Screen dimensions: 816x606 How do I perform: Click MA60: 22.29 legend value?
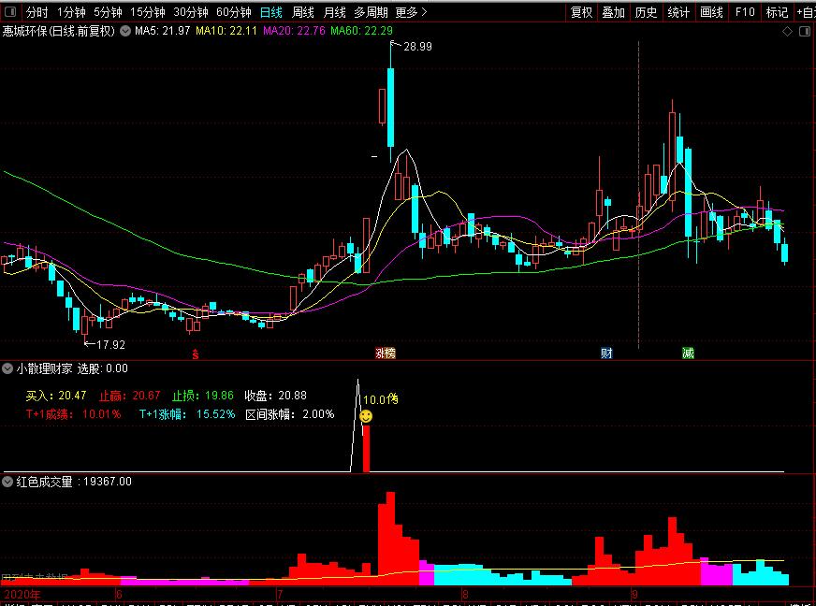pyautogui.click(x=362, y=31)
